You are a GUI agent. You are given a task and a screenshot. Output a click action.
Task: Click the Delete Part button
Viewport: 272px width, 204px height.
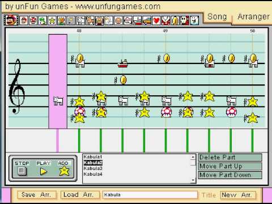click(230, 158)
